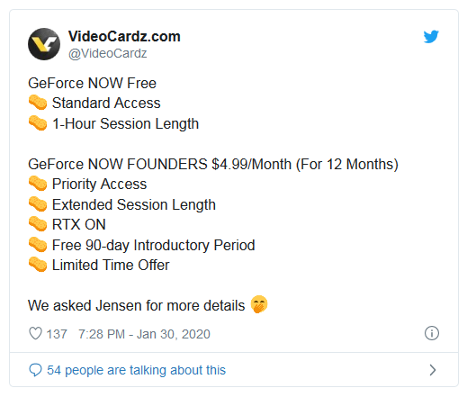Click the emoji beside Priority Access
Screen dimensions: 467x397
pos(38,184)
